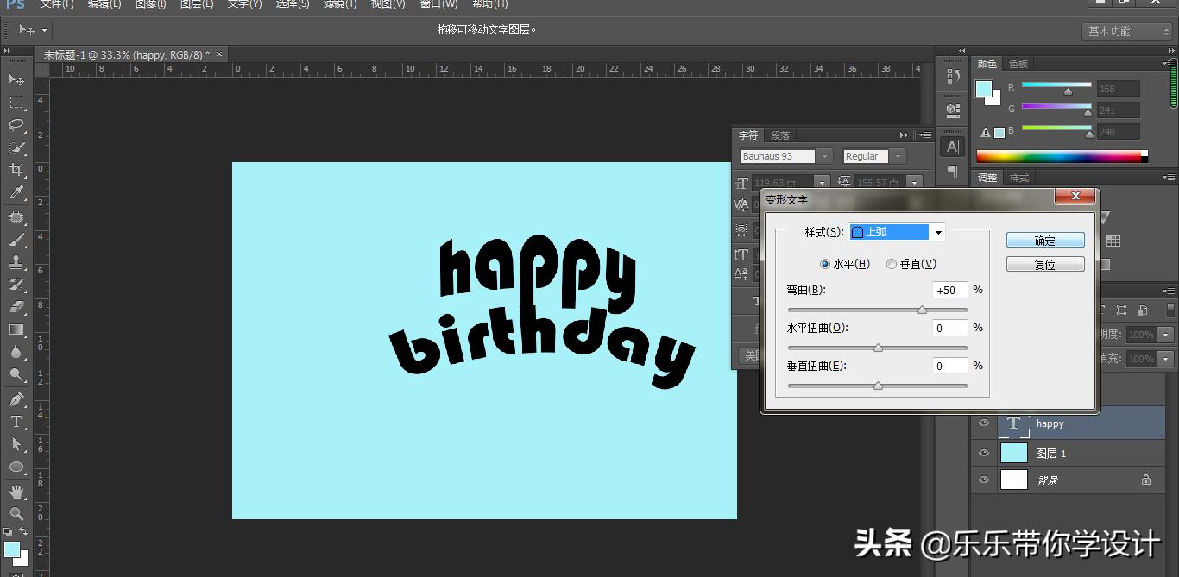Click the 确定 button in 变形文字 dialog
Screen dimensions: 1179x577
[1044, 240]
